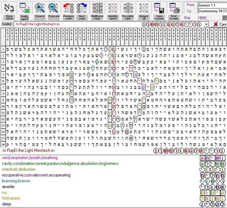Open the Proximity rank tool

[x=128, y=8]
